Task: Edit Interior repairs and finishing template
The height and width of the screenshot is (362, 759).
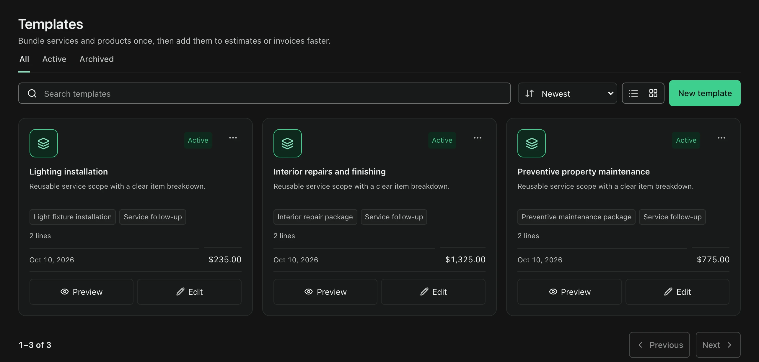Action: coord(433,292)
